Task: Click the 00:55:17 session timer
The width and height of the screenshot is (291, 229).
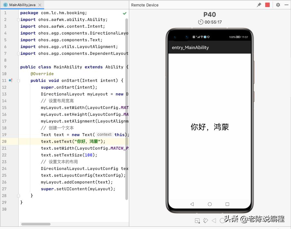Action: pos(210,22)
